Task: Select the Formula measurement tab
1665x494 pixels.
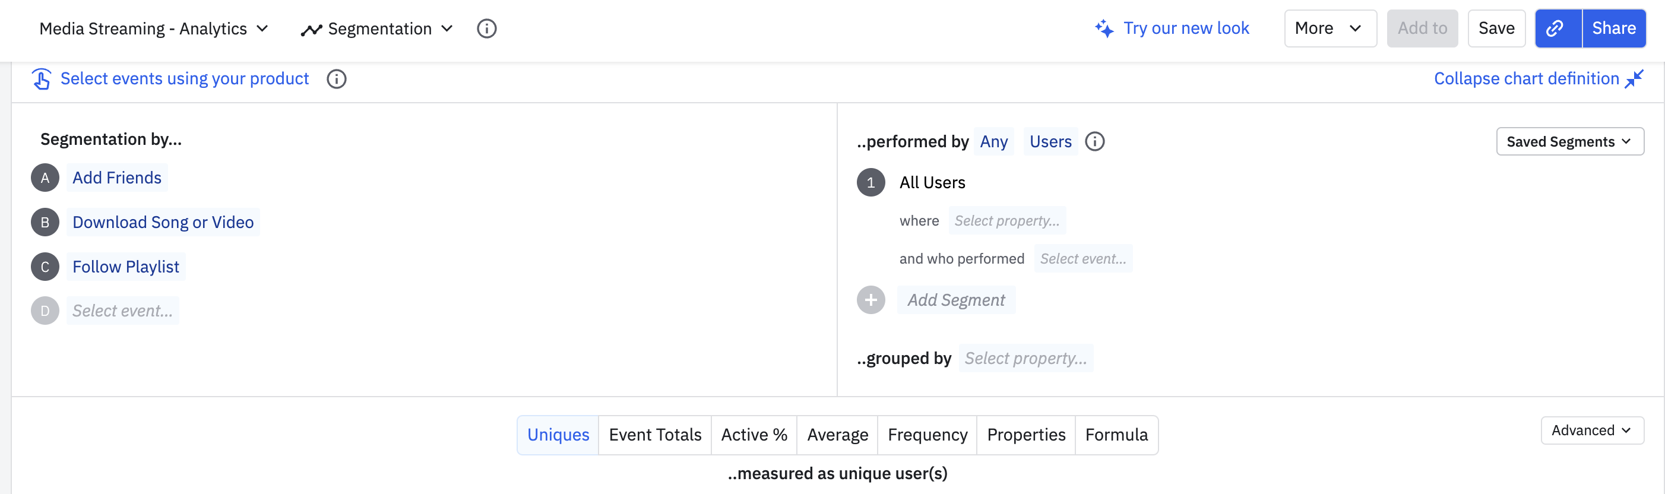Action: pos(1116,435)
